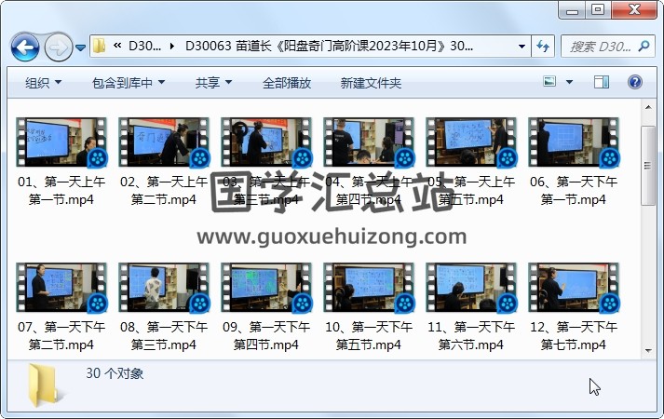Viewport: 664px width, 419px height.
Task: Expand the D30... breadcrumb arrow
Action: click(x=172, y=47)
